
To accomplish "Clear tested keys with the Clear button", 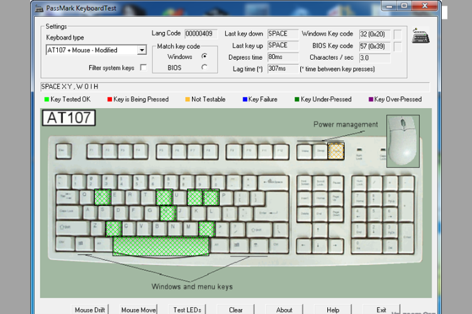I will pyautogui.click(x=236, y=310).
